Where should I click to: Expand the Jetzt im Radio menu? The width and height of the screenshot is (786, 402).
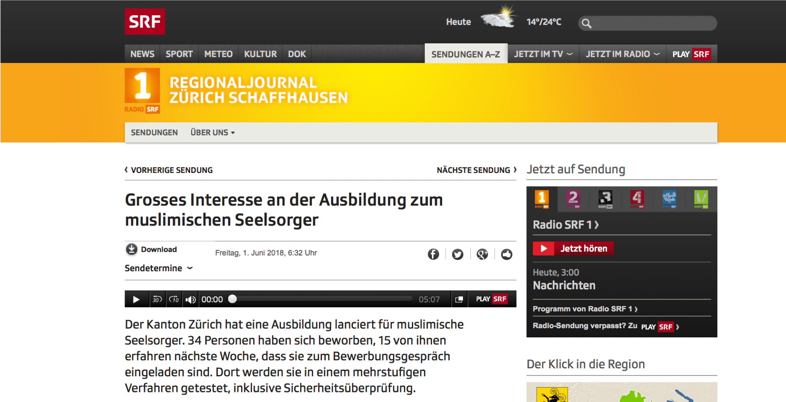coord(622,54)
